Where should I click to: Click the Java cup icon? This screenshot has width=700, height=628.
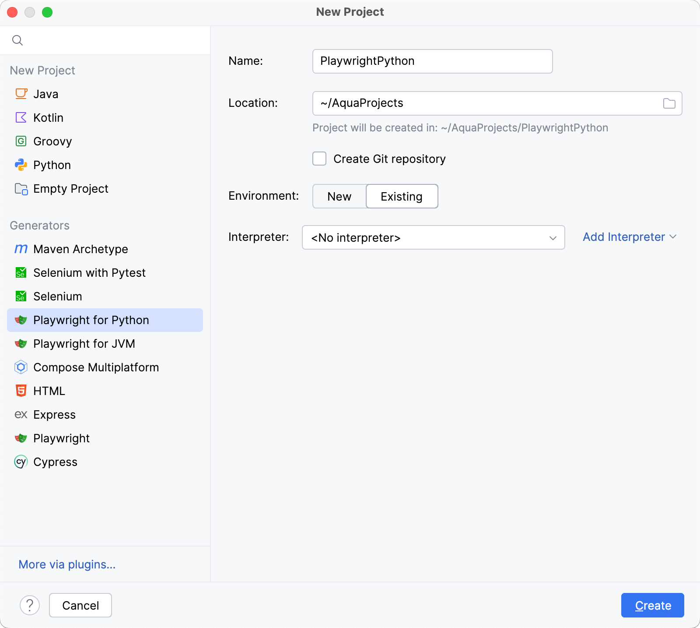pyautogui.click(x=21, y=94)
